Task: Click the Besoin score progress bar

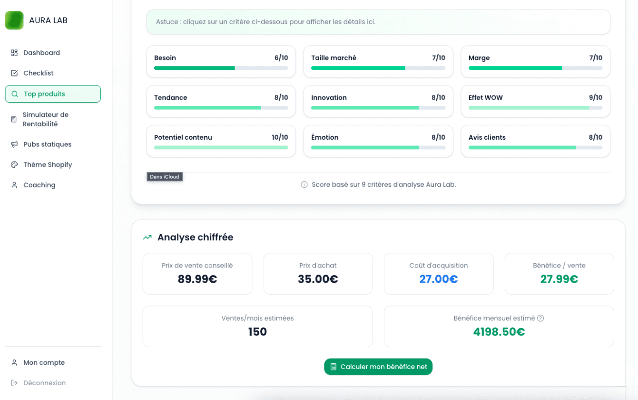Action: (x=221, y=68)
